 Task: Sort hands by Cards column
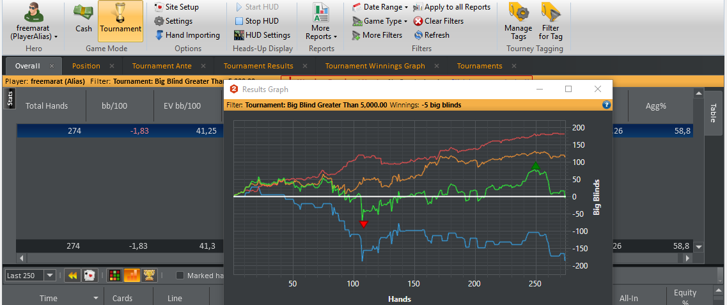click(x=122, y=298)
